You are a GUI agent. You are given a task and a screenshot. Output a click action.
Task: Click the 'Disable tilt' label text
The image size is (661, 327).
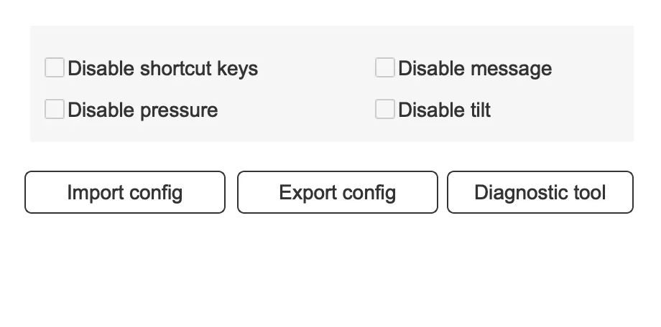point(444,110)
